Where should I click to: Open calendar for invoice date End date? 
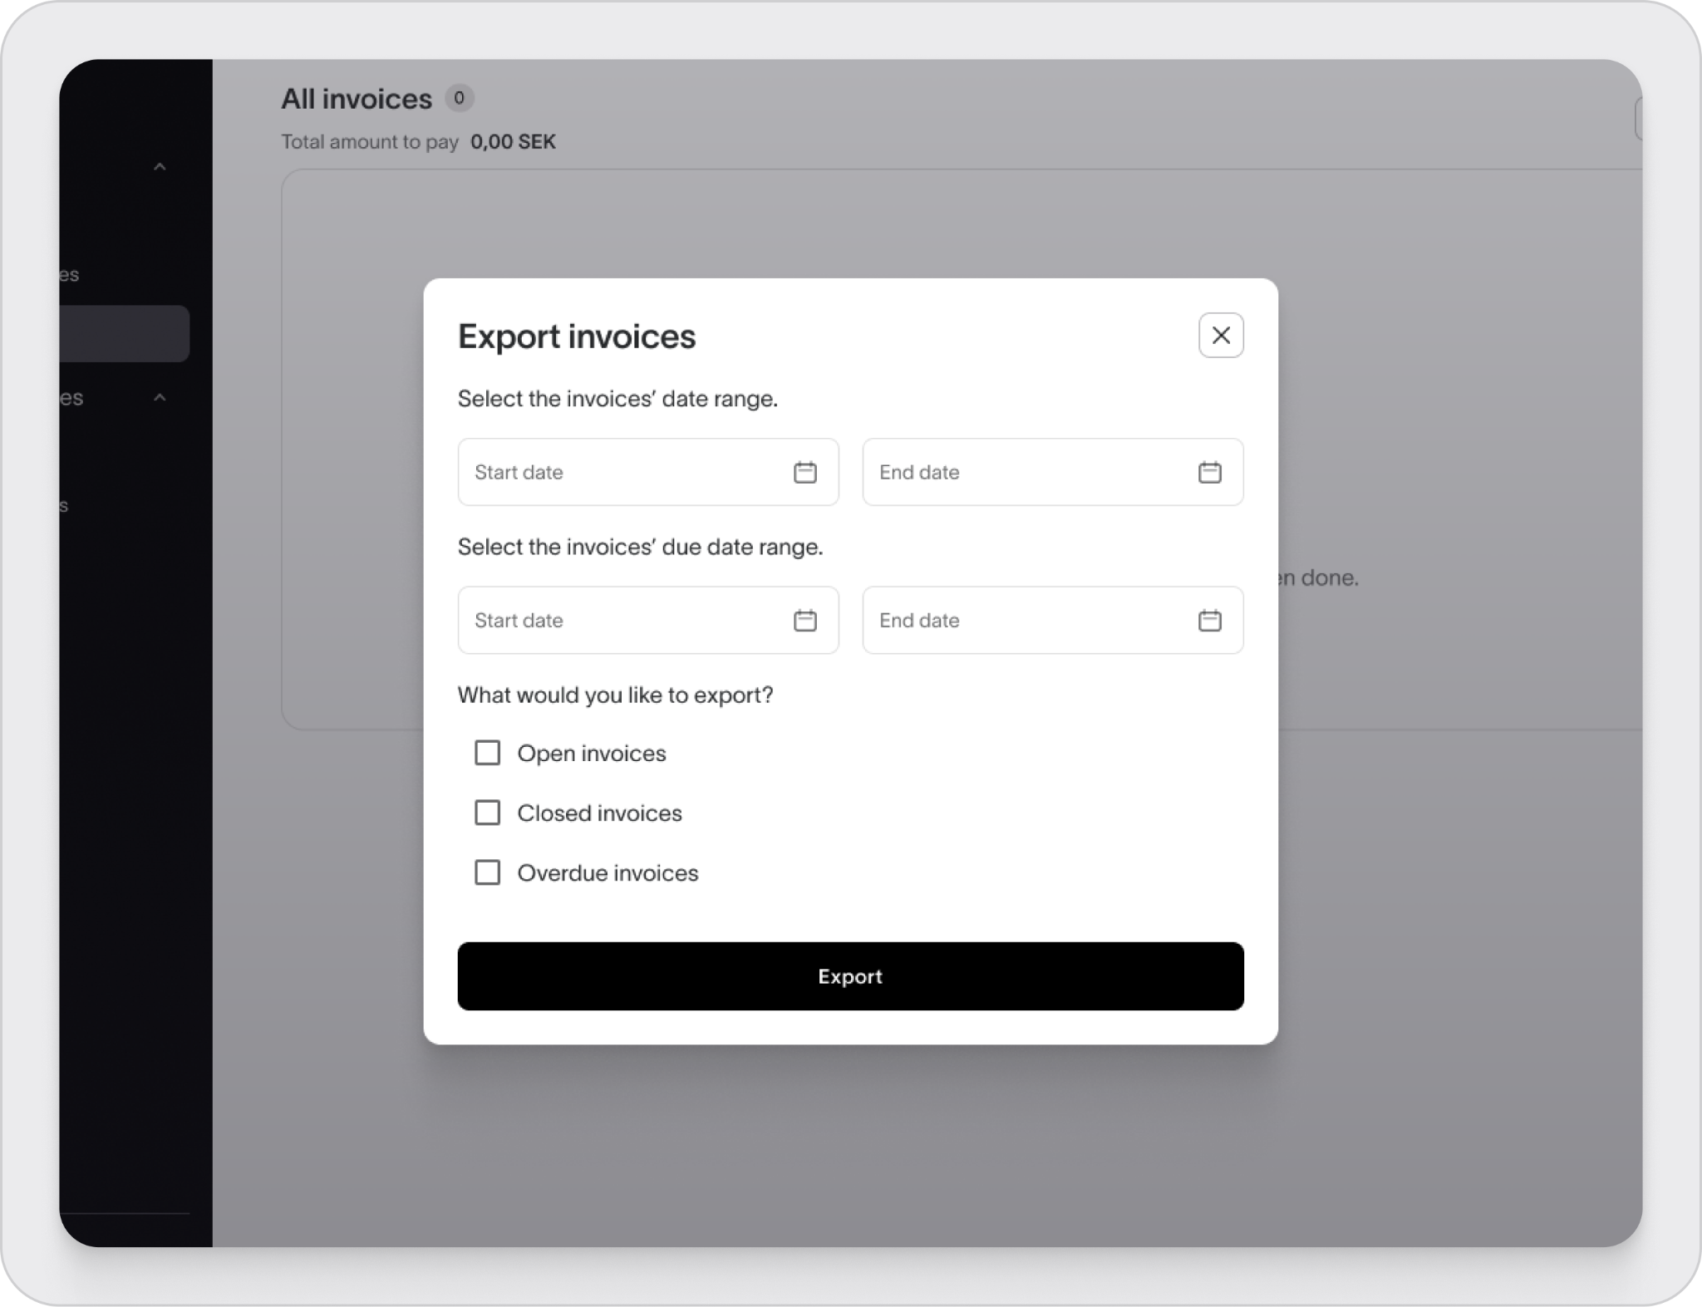pos(1209,472)
